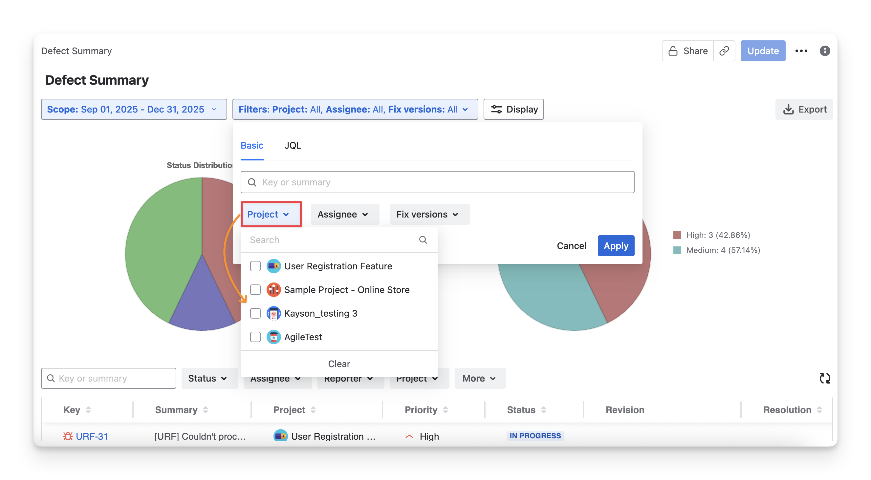The height and width of the screenshot is (480, 871).
Task: Check the User Registration Feature checkbox
Action: (255, 266)
